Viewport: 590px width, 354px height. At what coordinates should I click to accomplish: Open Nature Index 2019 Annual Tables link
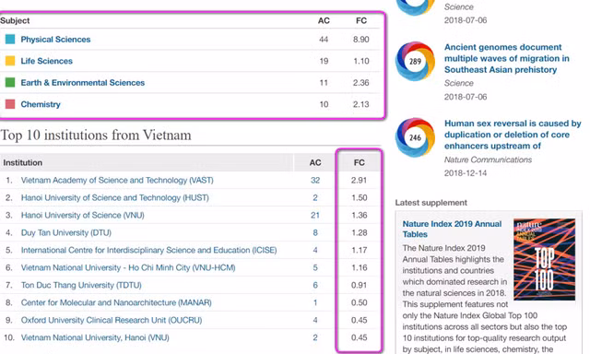coord(452,229)
